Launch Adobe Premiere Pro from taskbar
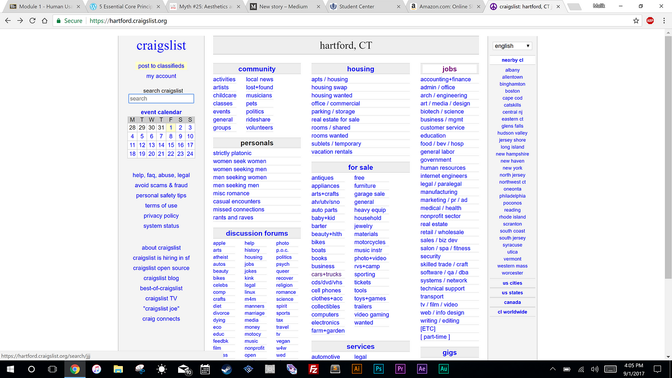 (400, 369)
